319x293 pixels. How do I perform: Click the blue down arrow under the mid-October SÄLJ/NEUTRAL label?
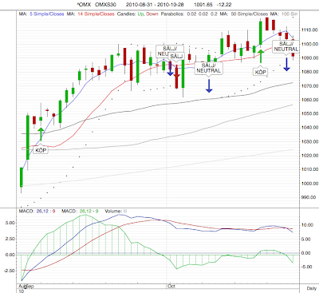pos(209,86)
